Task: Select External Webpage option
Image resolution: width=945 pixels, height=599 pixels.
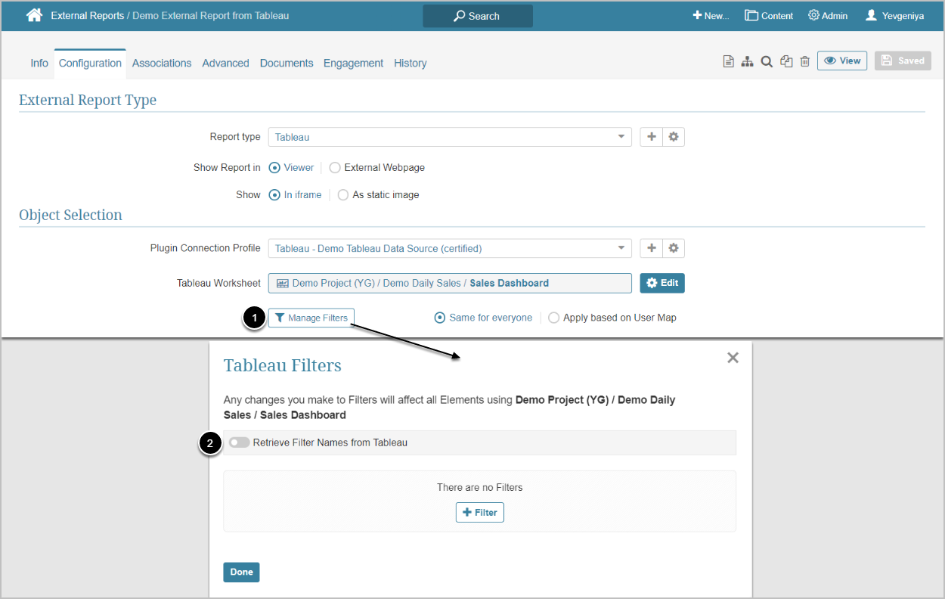Action: pyautogui.click(x=376, y=167)
